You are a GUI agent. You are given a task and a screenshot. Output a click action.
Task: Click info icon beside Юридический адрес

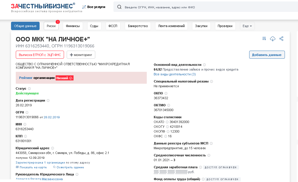53,148
